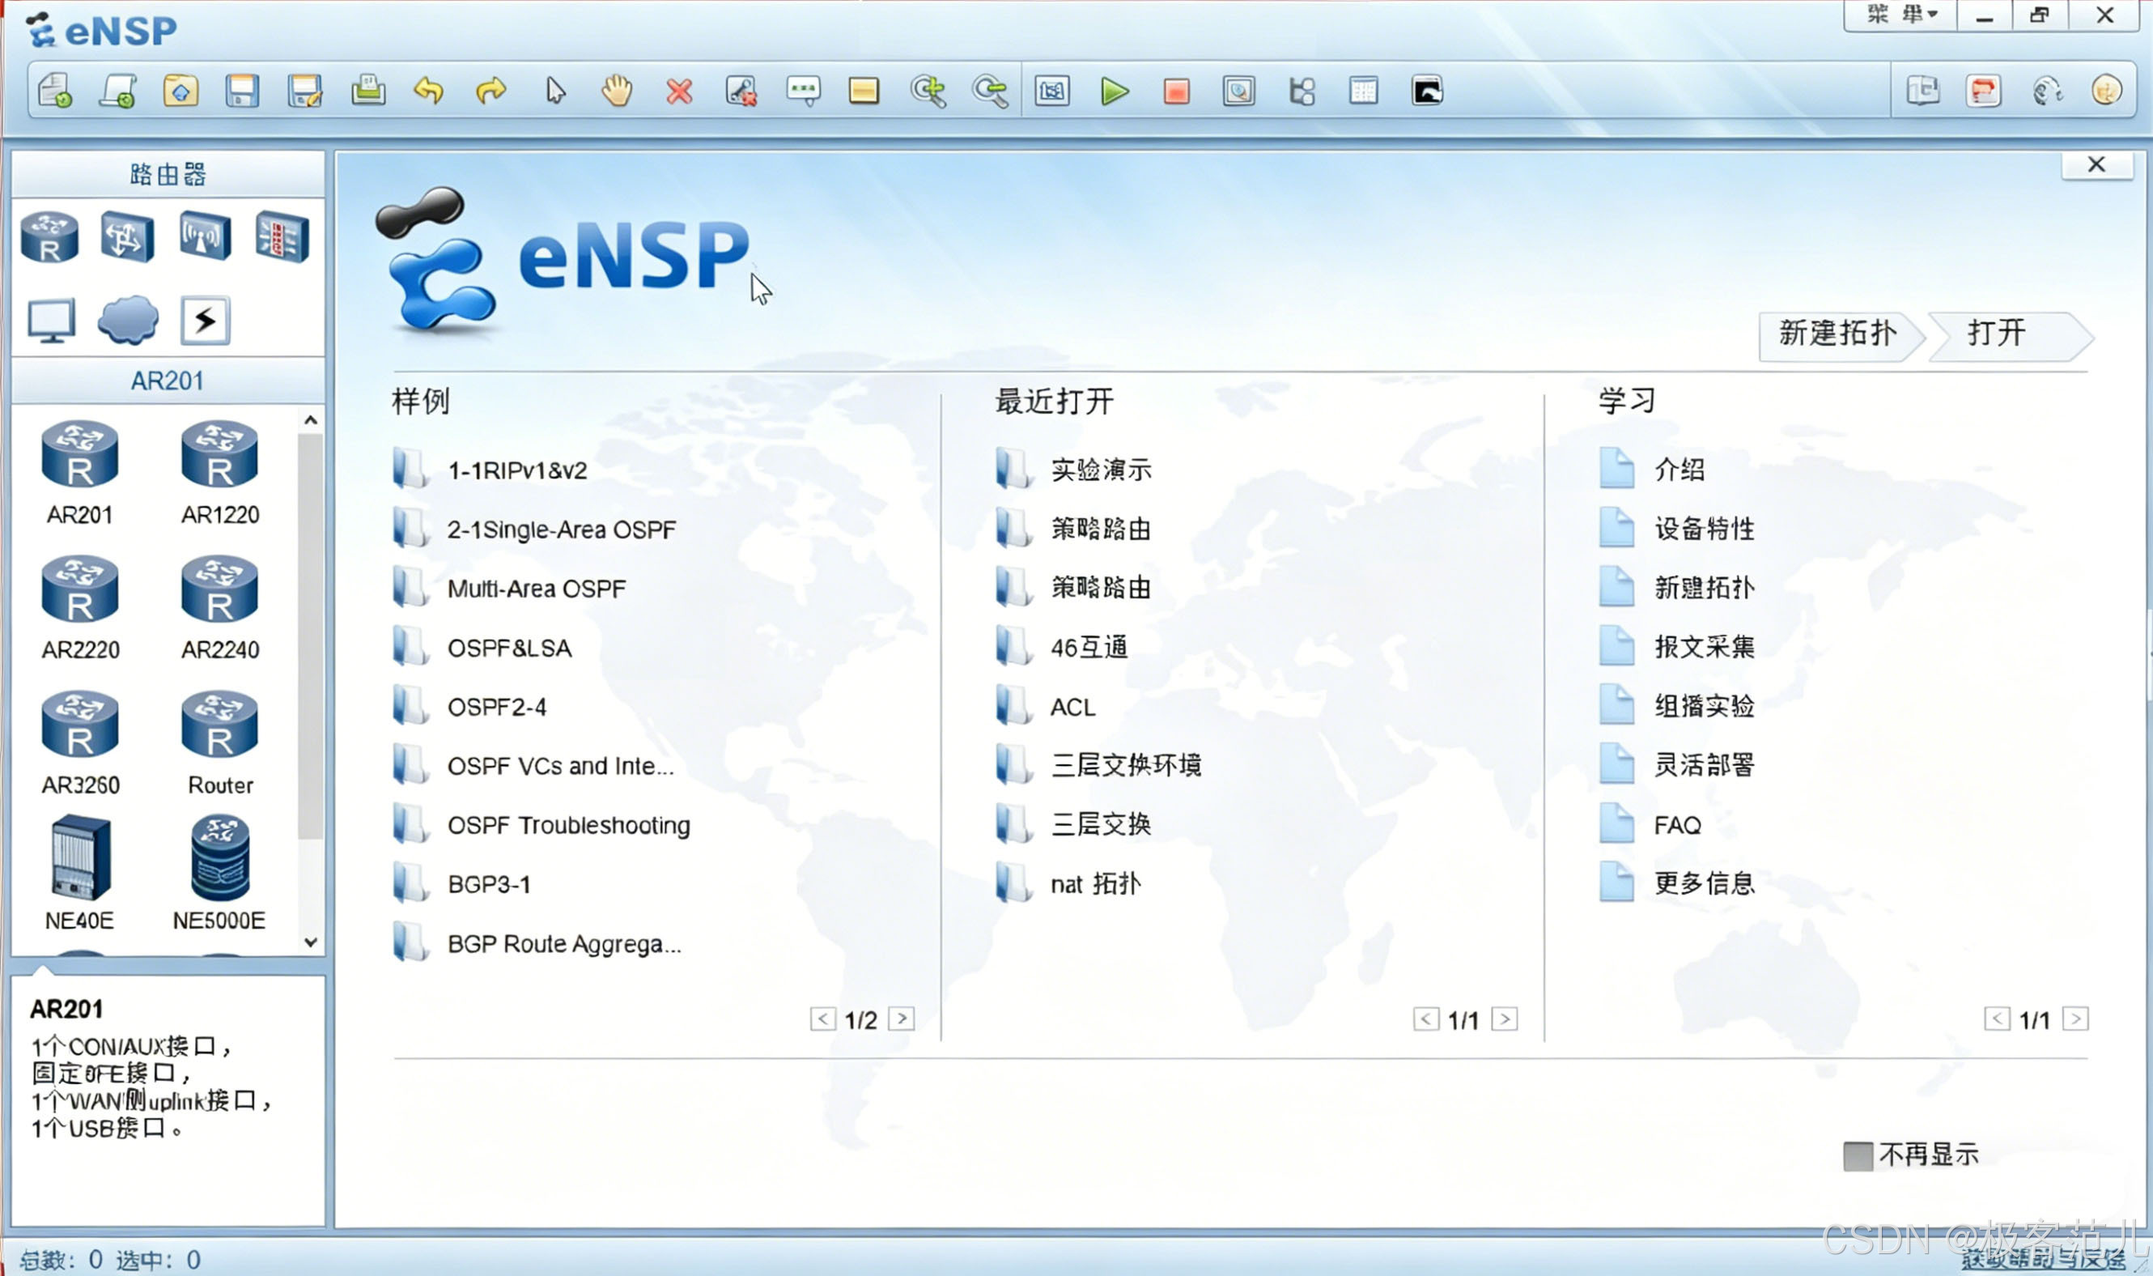Click the green Start devices play icon
This screenshot has width=2153, height=1276.
[x=1114, y=91]
